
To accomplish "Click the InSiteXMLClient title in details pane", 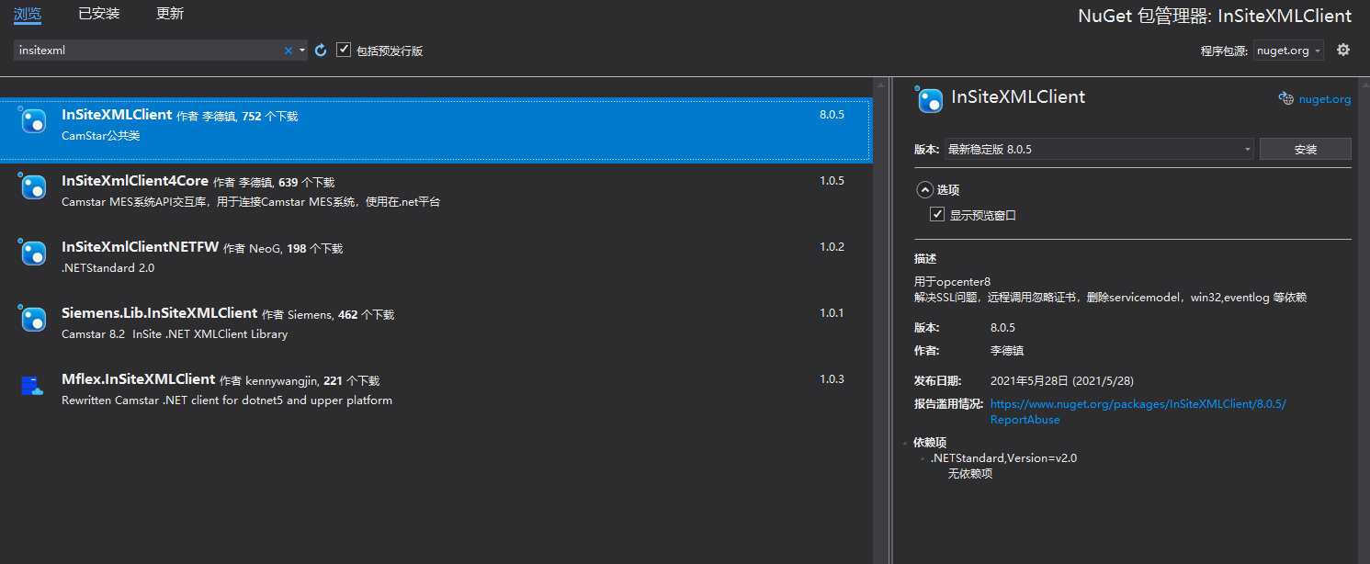I will tap(1018, 96).
